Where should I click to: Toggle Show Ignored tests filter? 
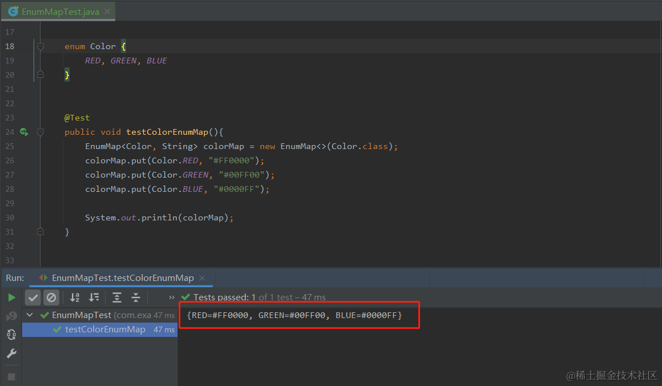[51, 297]
